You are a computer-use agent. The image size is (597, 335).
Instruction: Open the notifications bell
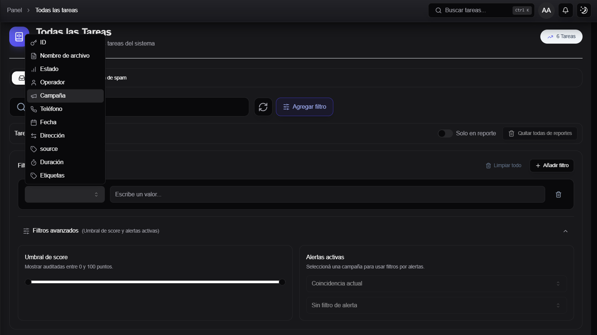click(x=566, y=10)
